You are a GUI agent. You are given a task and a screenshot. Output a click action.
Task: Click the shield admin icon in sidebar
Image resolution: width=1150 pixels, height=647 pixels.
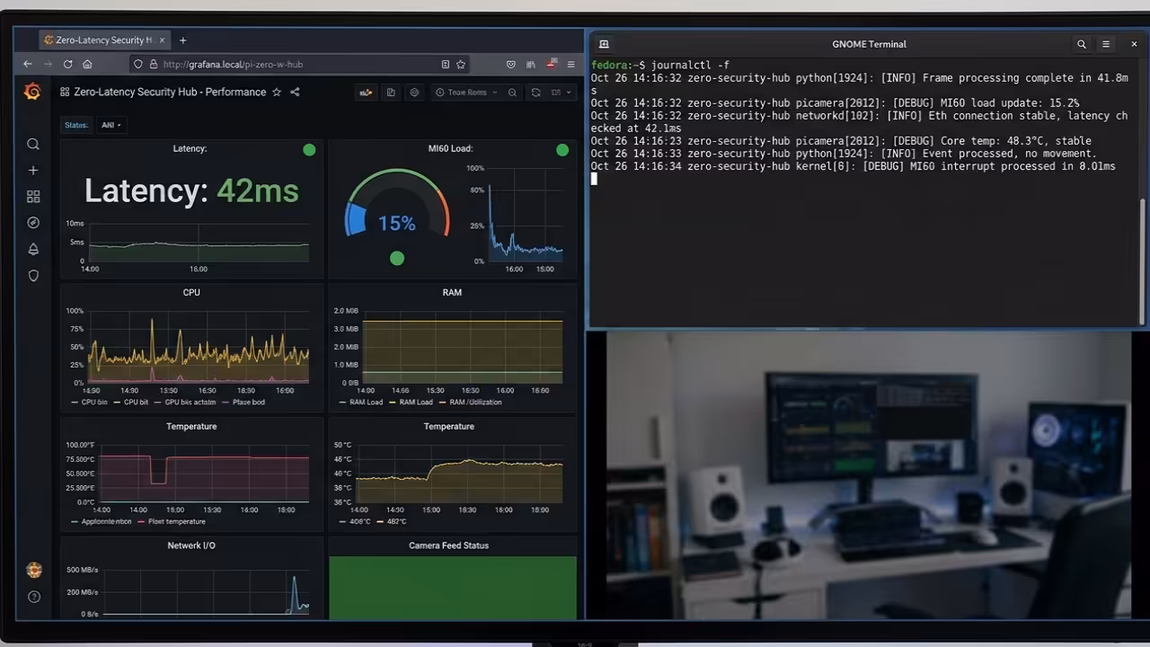pos(32,275)
